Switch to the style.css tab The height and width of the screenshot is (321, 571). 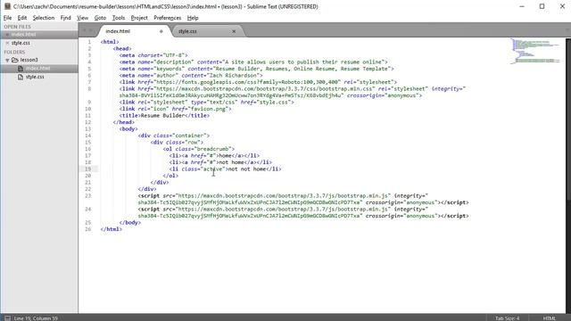coord(207,31)
